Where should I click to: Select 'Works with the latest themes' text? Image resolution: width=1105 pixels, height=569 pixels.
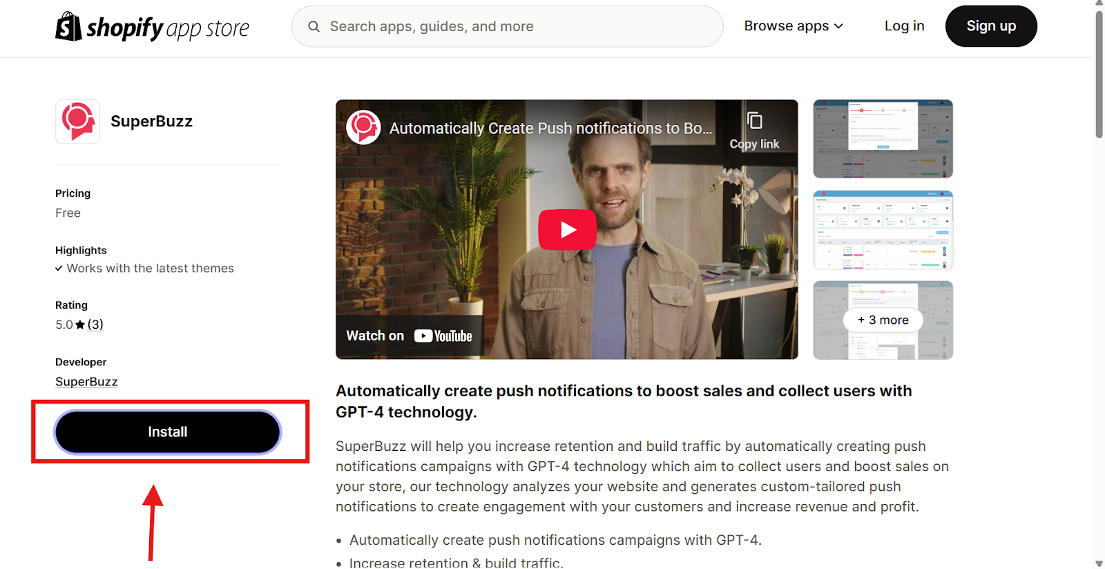coord(151,269)
